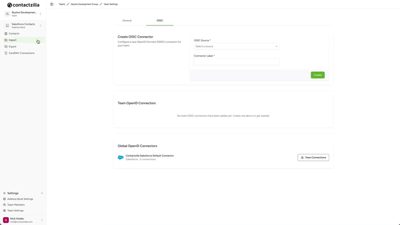Collapse the Settings section chevron
The height and width of the screenshot is (225, 400).
(x=42, y=193)
